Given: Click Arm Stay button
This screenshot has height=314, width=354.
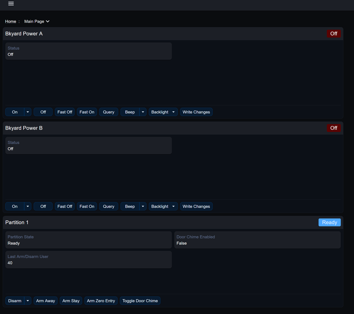Looking at the screenshot, I should coord(71,301).
